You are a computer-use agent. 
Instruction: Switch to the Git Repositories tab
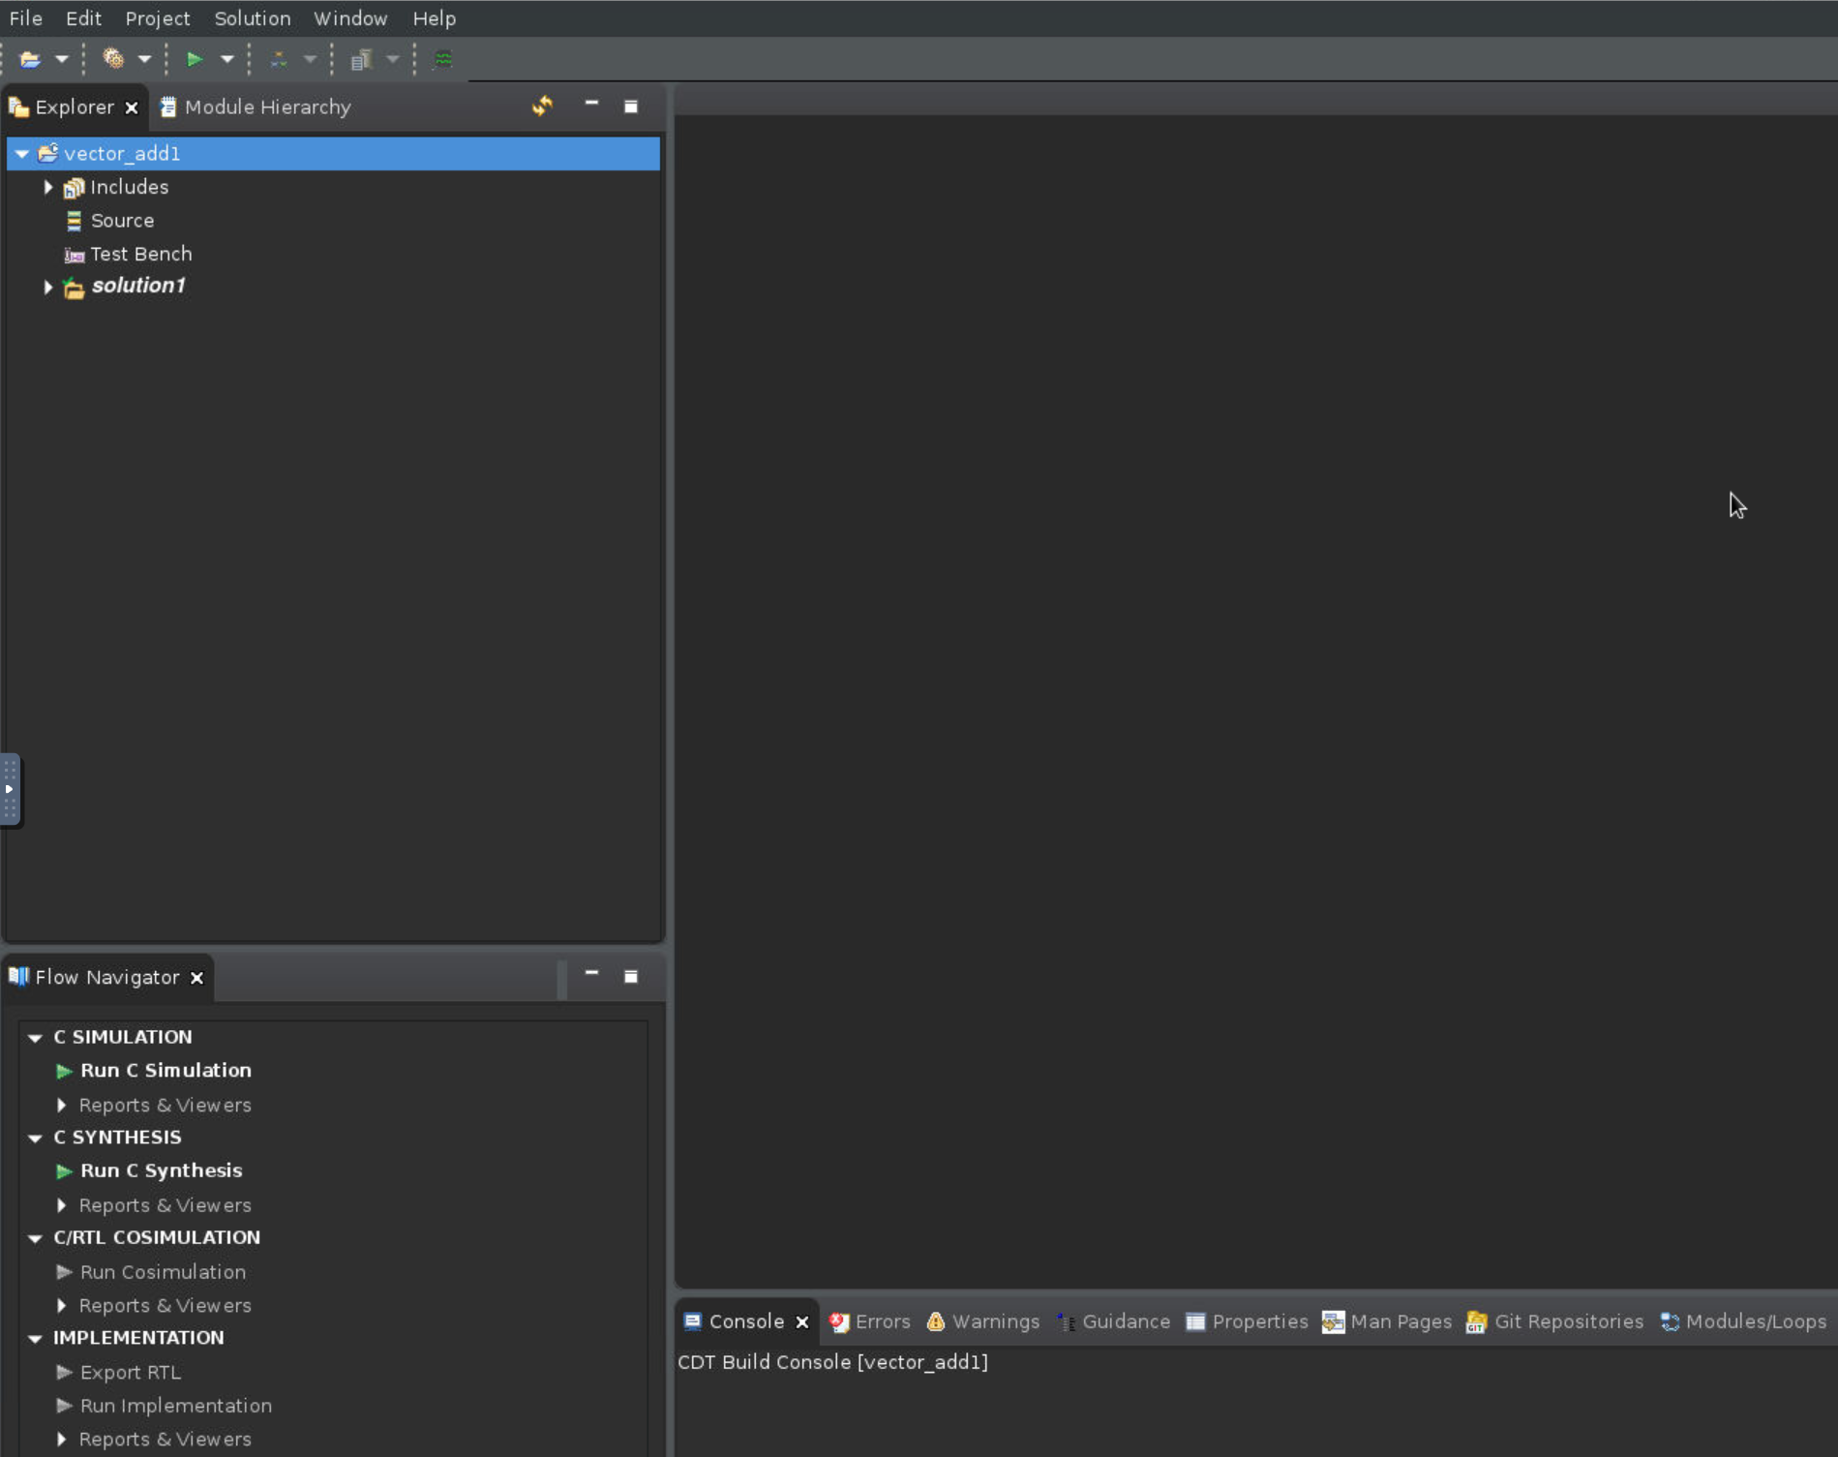pyautogui.click(x=1554, y=1322)
